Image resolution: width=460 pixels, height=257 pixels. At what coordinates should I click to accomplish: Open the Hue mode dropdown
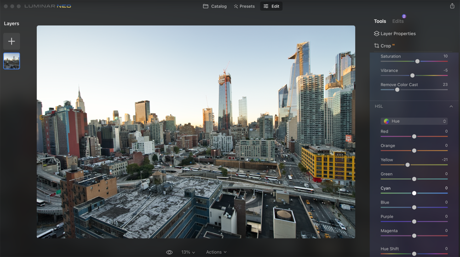414,121
